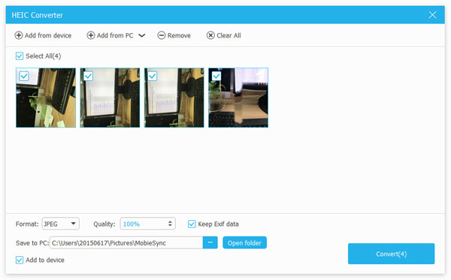Uncheck the fourth photo thumbnail's checkbox
This screenshot has width=451, height=280.
tap(216, 76)
